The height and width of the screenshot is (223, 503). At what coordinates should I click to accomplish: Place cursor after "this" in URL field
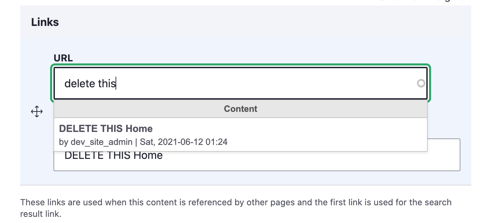point(116,83)
